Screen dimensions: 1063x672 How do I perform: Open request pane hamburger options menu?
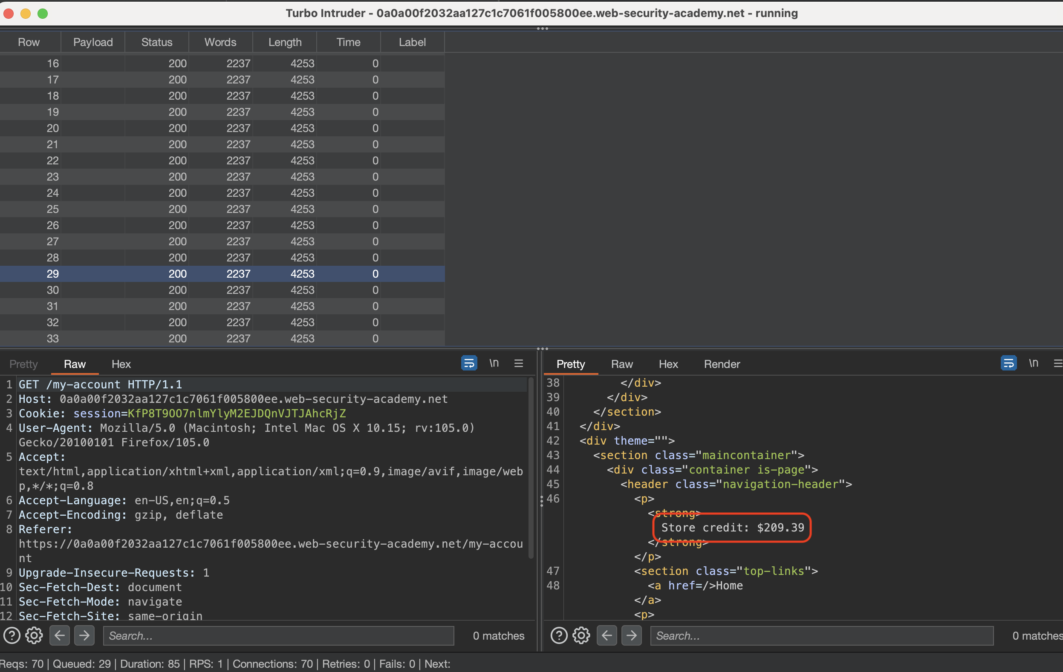tap(519, 363)
